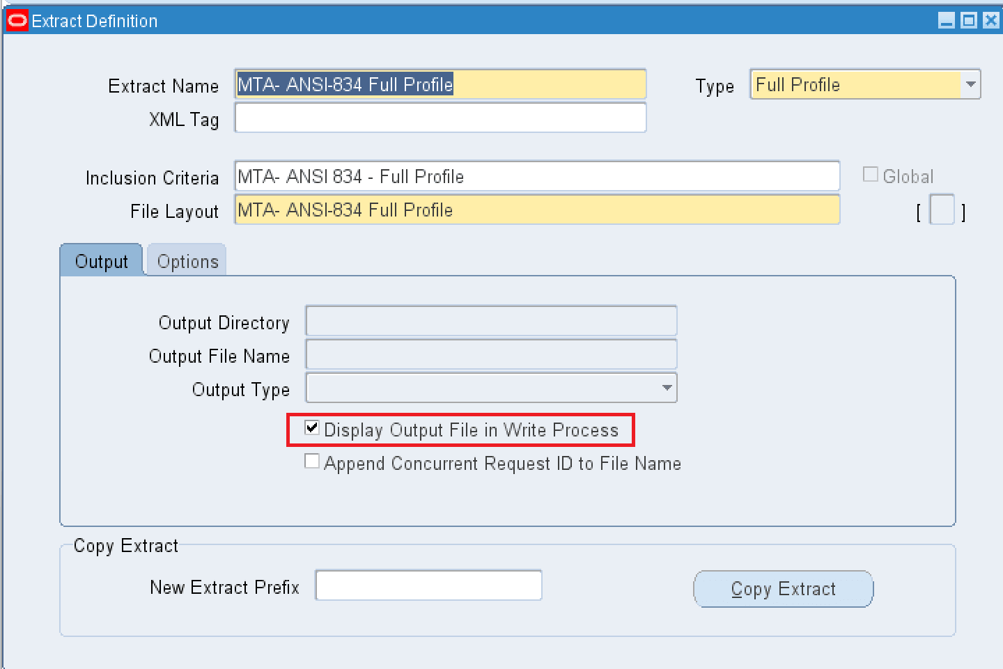Open the Type dropdown showing Full Profile
Screen dimensions: 1003x669
971,84
